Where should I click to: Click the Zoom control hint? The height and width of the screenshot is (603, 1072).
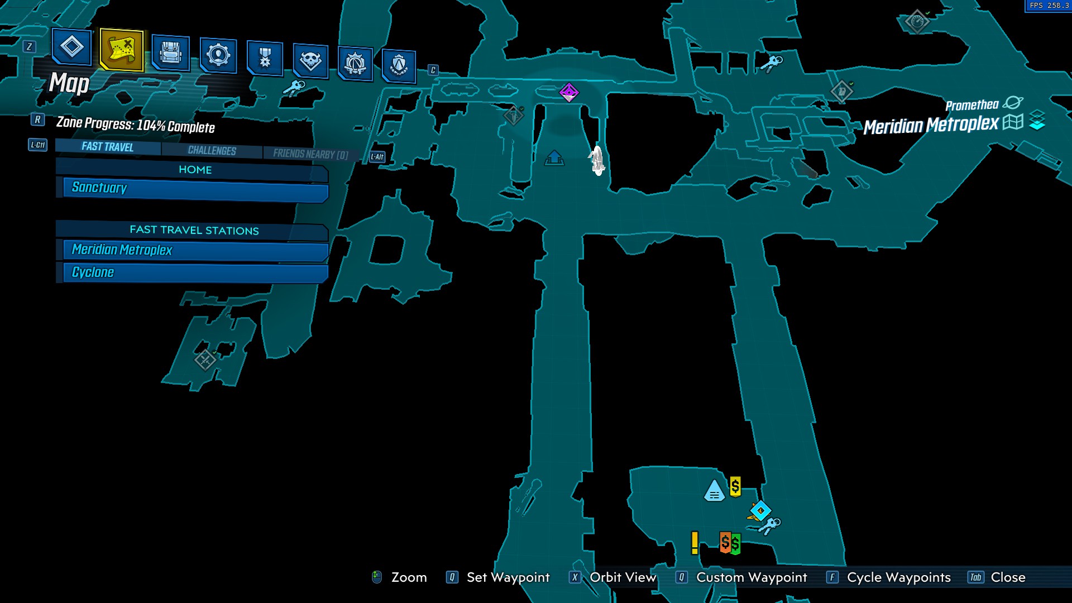pos(399,577)
